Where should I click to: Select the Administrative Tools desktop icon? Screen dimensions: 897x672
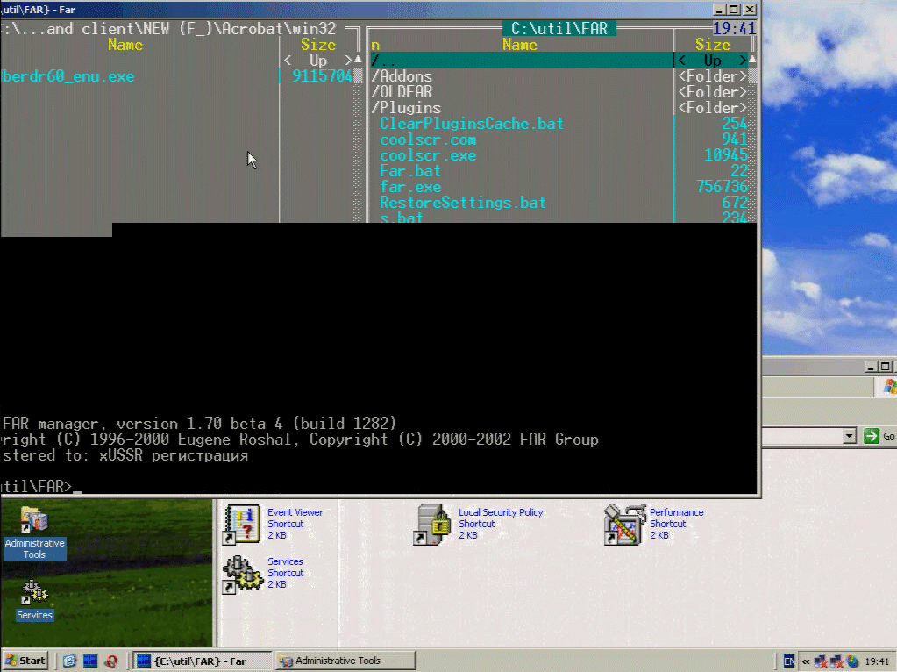pyautogui.click(x=34, y=533)
